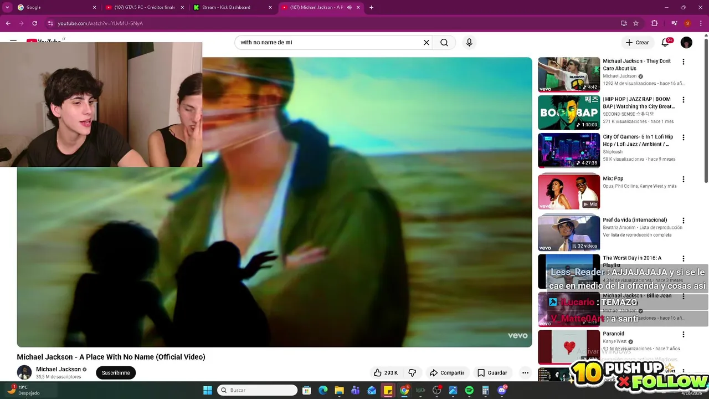Viewport: 709px width, 399px height.
Task: Open Microsoft Edge from taskbar
Action: point(323,390)
